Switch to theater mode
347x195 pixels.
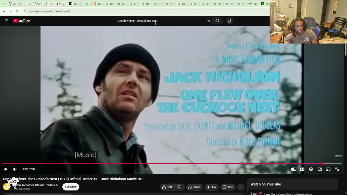320,169
